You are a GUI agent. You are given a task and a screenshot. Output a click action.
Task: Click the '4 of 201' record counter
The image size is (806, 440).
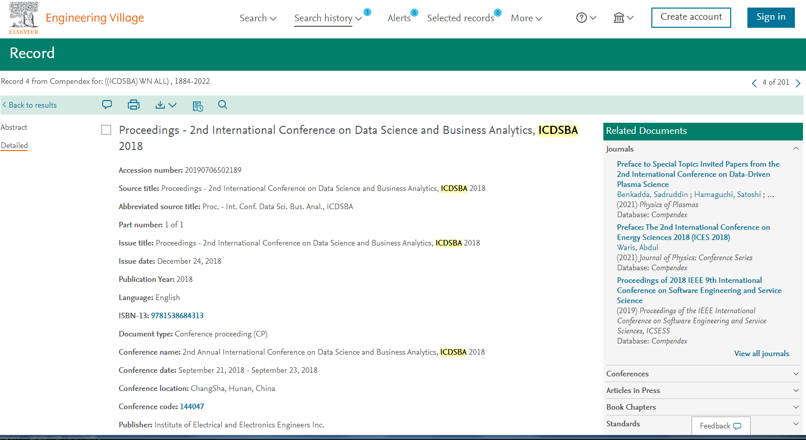(x=776, y=82)
